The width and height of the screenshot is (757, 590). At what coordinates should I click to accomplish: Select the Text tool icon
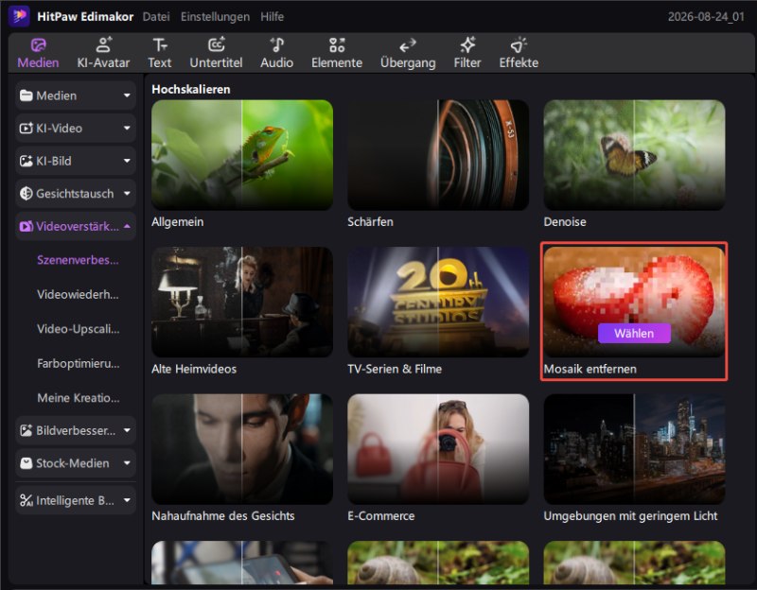click(160, 44)
